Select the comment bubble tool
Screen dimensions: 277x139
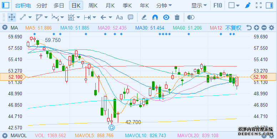[x=130, y=17]
